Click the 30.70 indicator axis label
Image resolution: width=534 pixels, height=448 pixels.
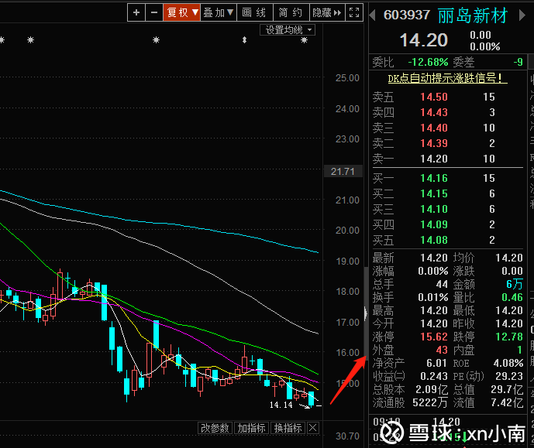pyautogui.click(x=347, y=436)
